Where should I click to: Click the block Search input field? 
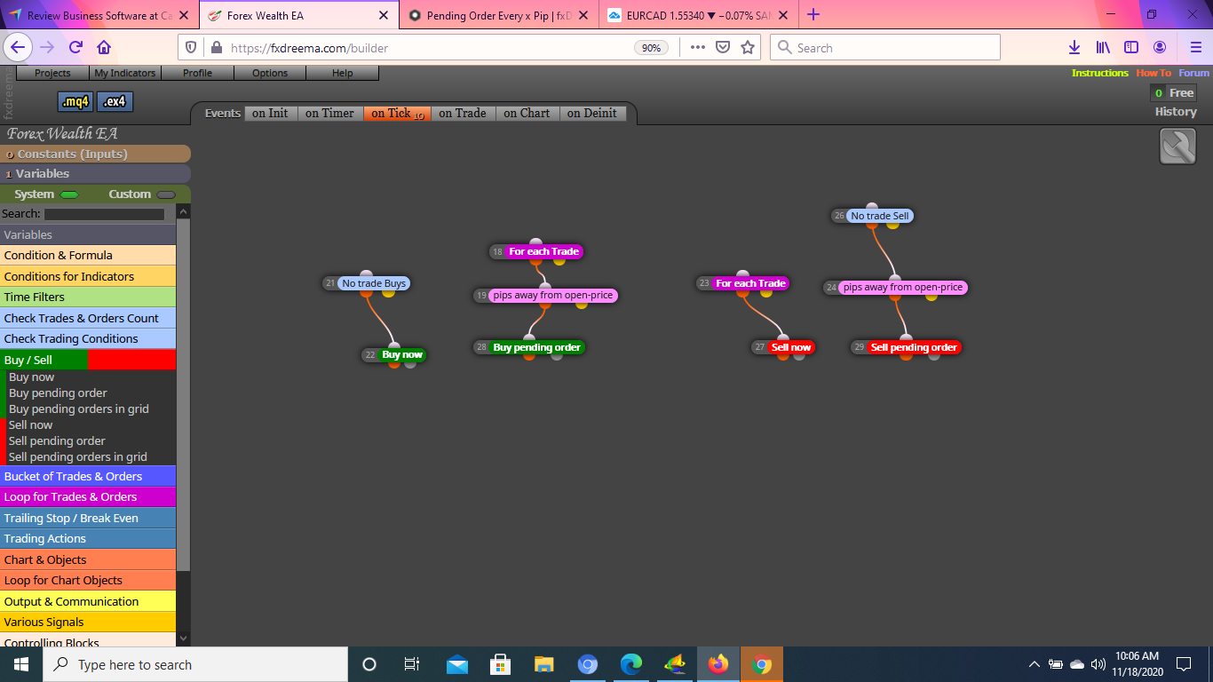(x=104, y=214)
